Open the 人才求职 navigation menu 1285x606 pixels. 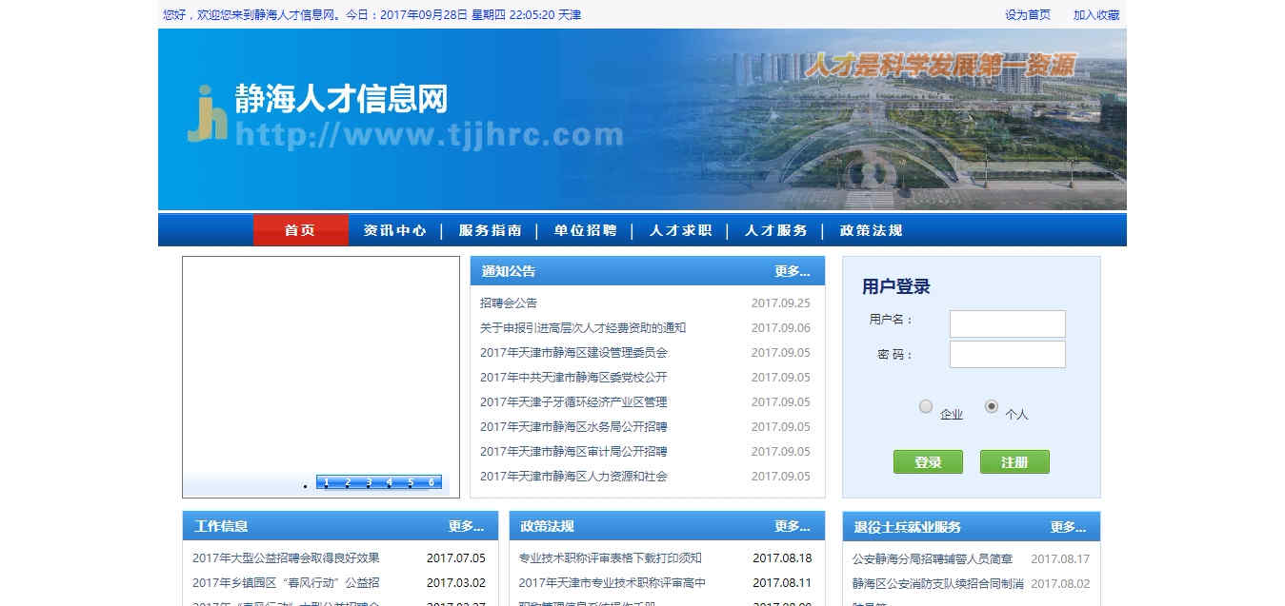(x=680, y=229)
